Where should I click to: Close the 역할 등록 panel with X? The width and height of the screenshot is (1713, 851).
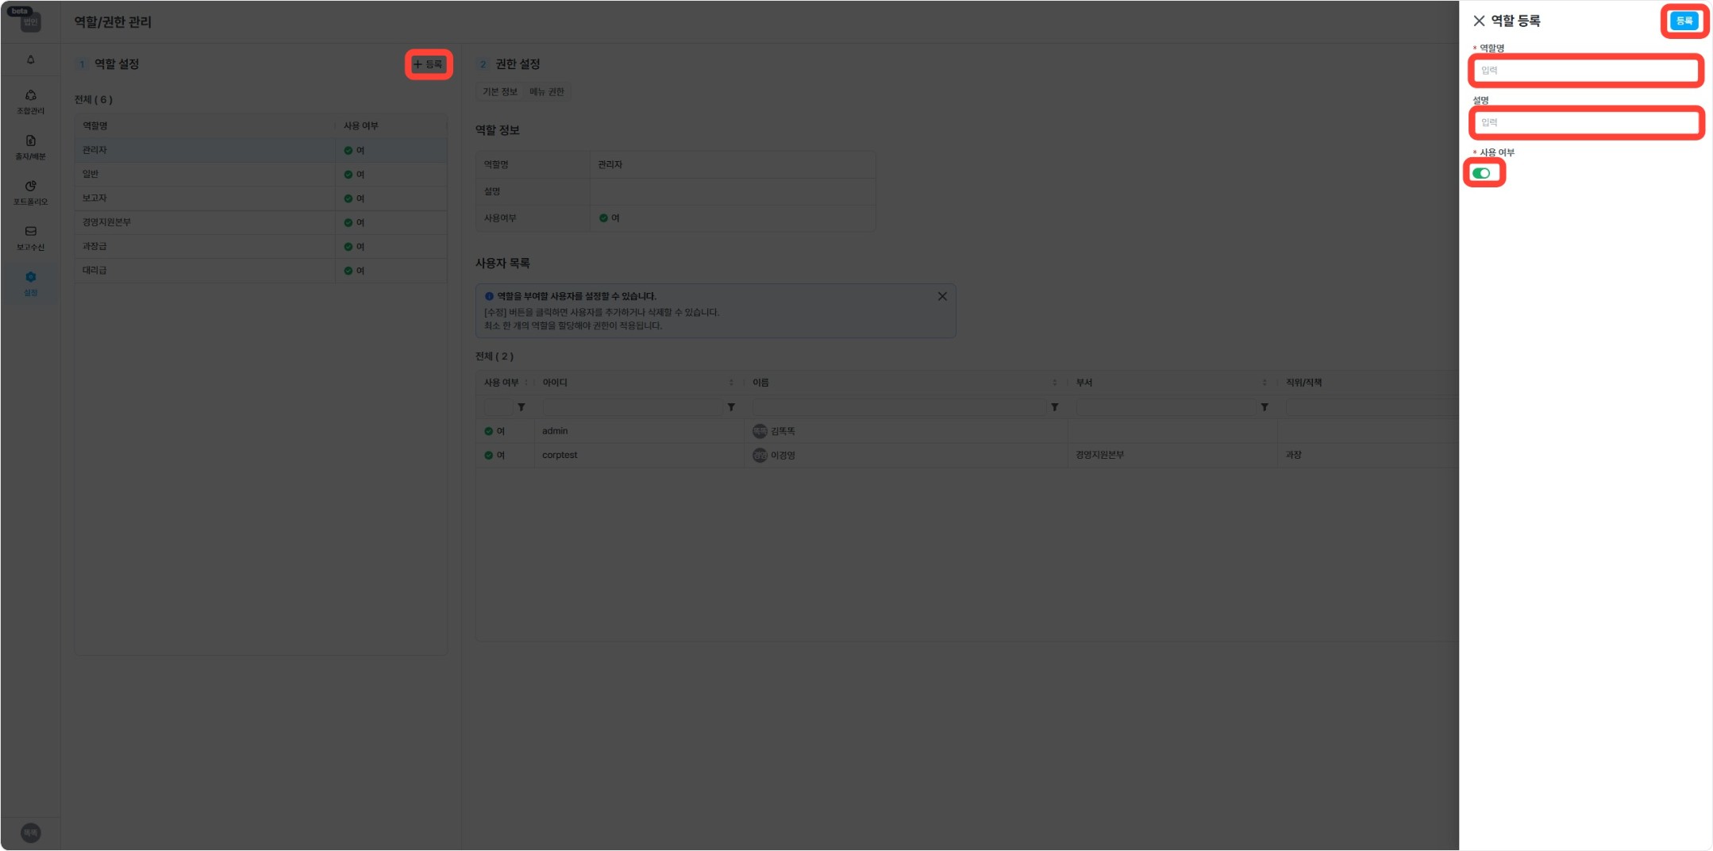tap(1479, 21)
